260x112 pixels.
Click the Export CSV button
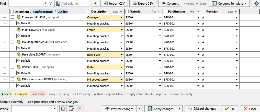(143, 4)
